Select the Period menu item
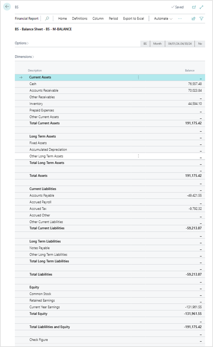The image size is (213, 347). point(113,18)
